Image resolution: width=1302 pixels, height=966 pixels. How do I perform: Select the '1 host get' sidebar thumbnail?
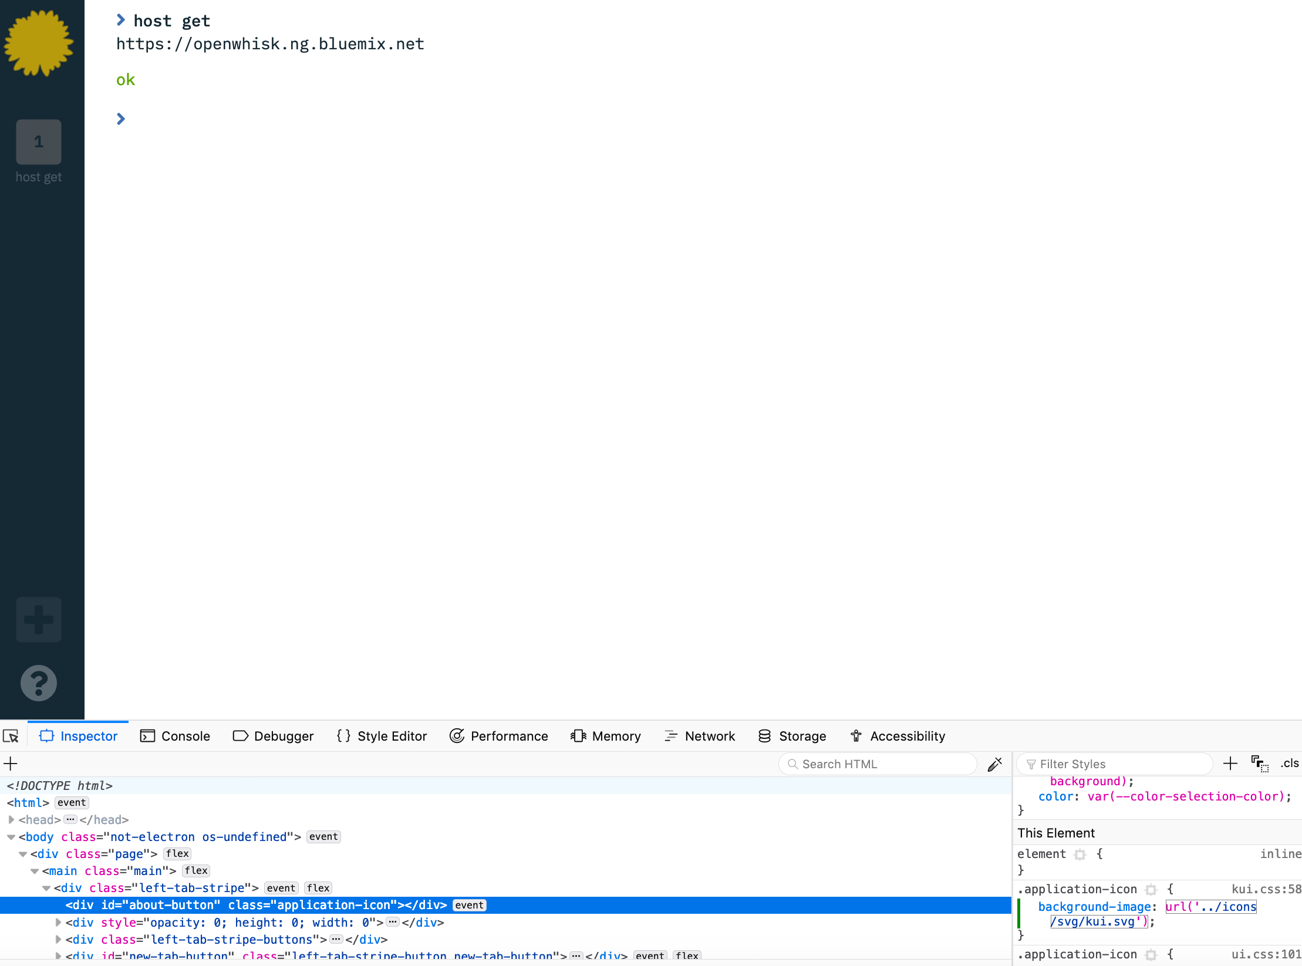point(39,141)
